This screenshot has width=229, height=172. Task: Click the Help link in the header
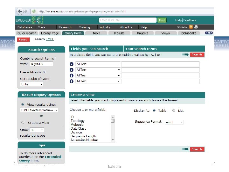coord(178,20)
